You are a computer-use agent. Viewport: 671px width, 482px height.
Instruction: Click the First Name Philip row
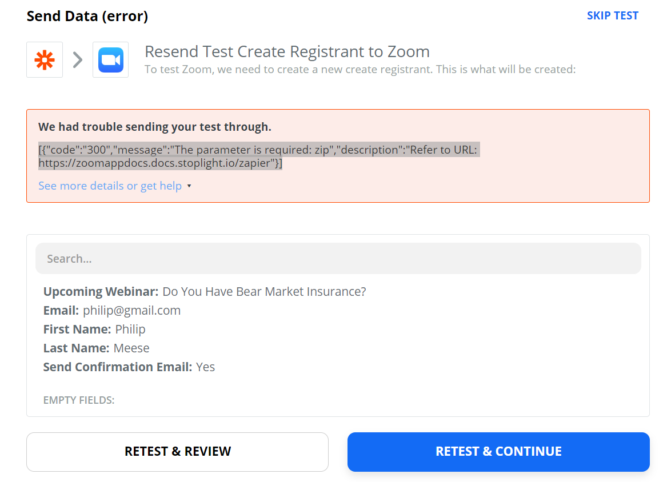click(x=94, y=330)
